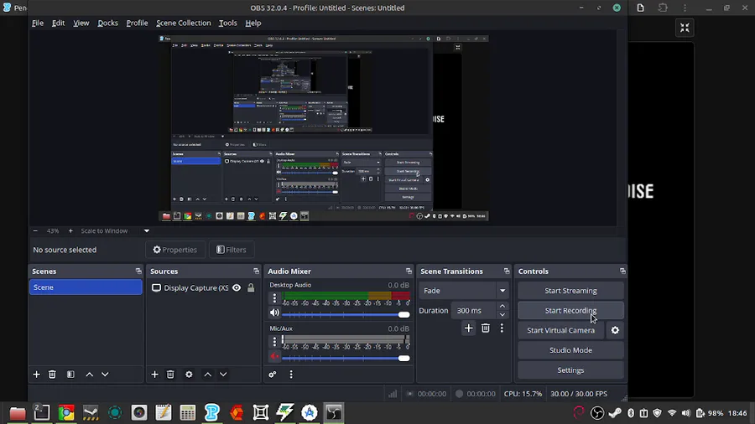Increase transition duration with up arrow
This screenshot has height=424, width=755.
[x=502, y=306]
